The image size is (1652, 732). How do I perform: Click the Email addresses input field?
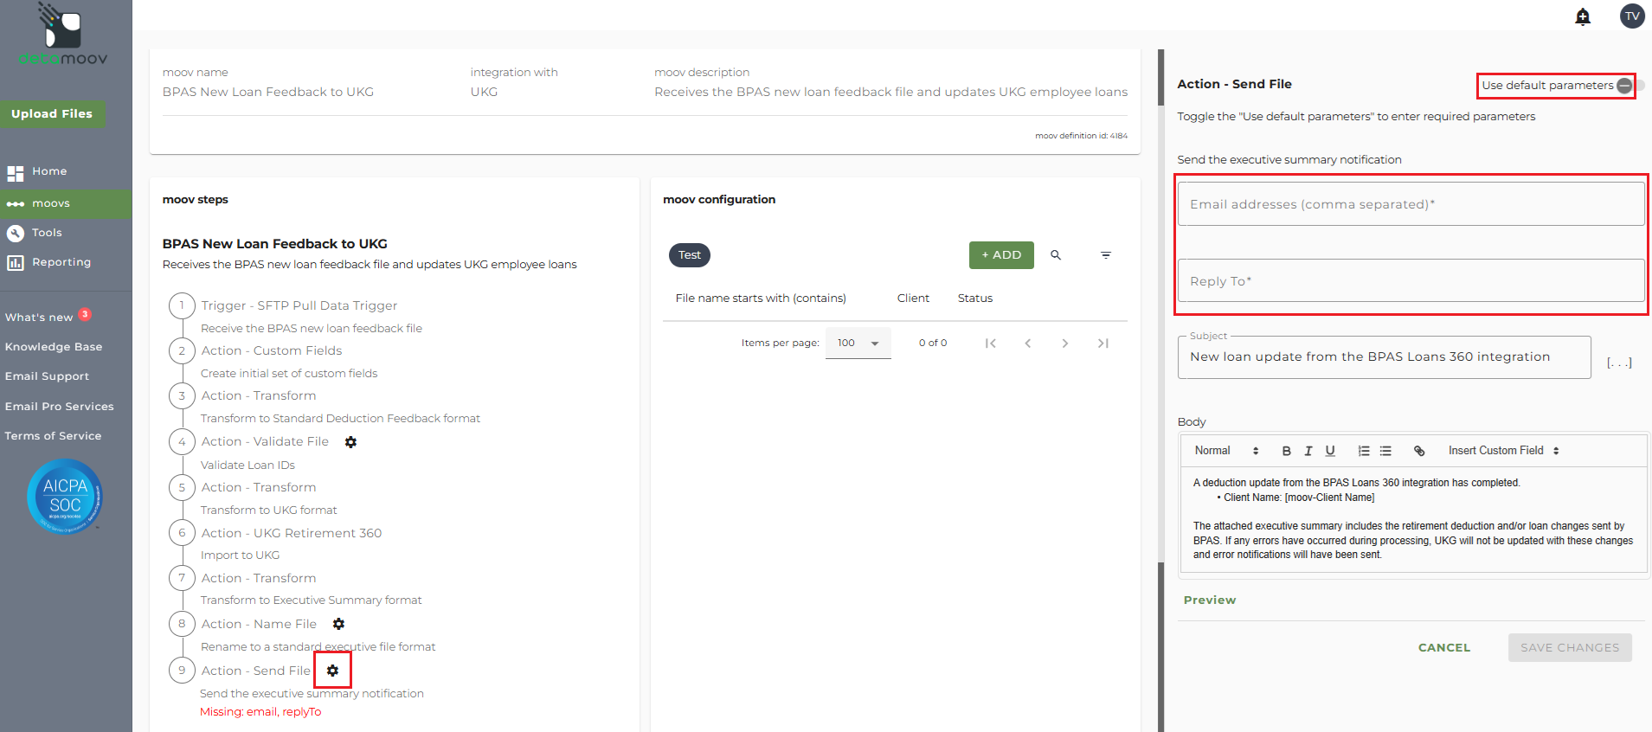point(1411,204)
